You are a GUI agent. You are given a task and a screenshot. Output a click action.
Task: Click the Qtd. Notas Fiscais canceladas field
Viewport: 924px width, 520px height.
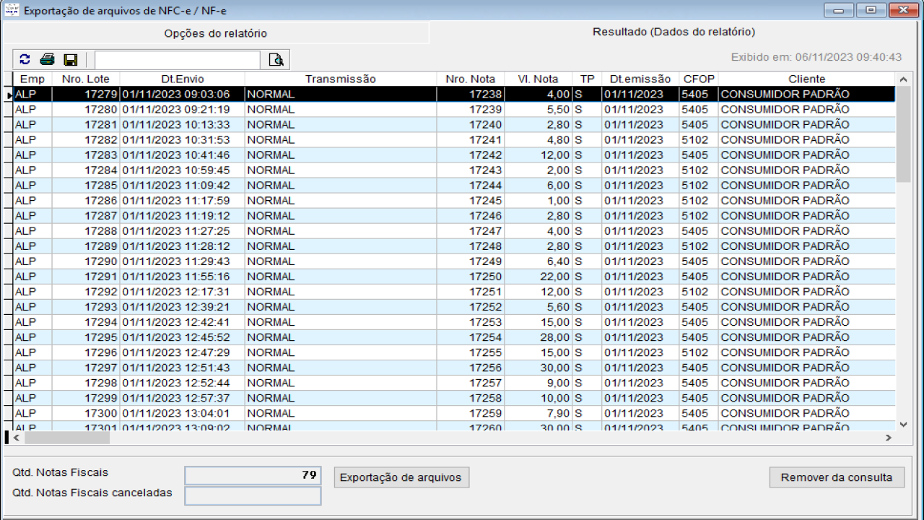click(253, 495)
